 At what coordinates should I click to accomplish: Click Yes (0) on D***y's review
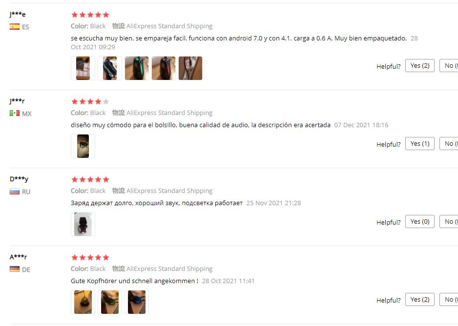420,221
